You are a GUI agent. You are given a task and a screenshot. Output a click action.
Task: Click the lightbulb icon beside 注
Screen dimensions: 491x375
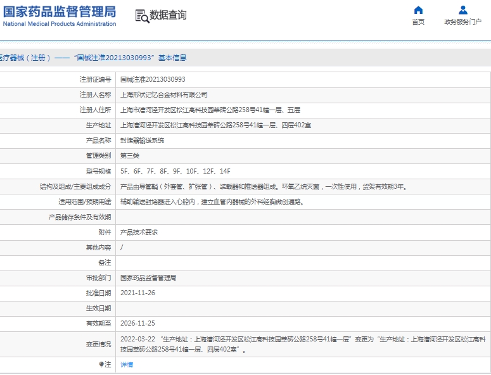[101, 364]
